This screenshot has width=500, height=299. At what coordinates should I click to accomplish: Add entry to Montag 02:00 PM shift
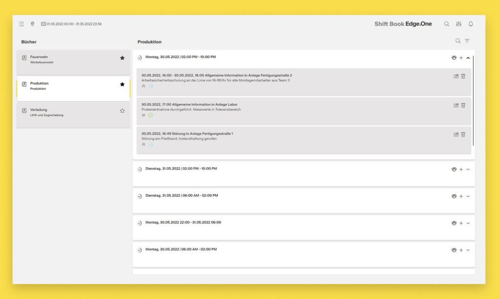pos(461,58)
